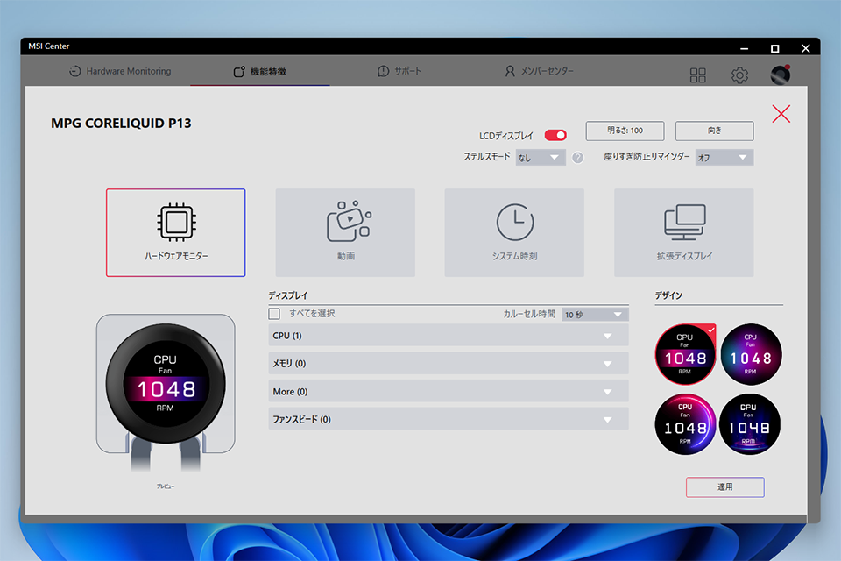Screen dimensions: 841x561
Task: Select the 動画 video mode card
Action: 345,232
